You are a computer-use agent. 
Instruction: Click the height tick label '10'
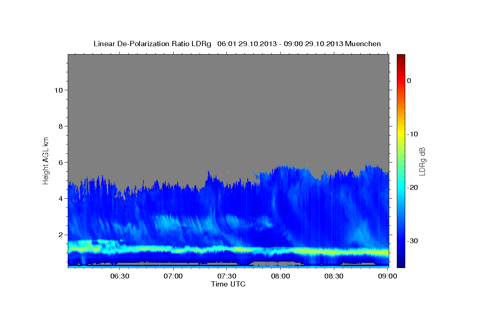click(x=58, y=90)
